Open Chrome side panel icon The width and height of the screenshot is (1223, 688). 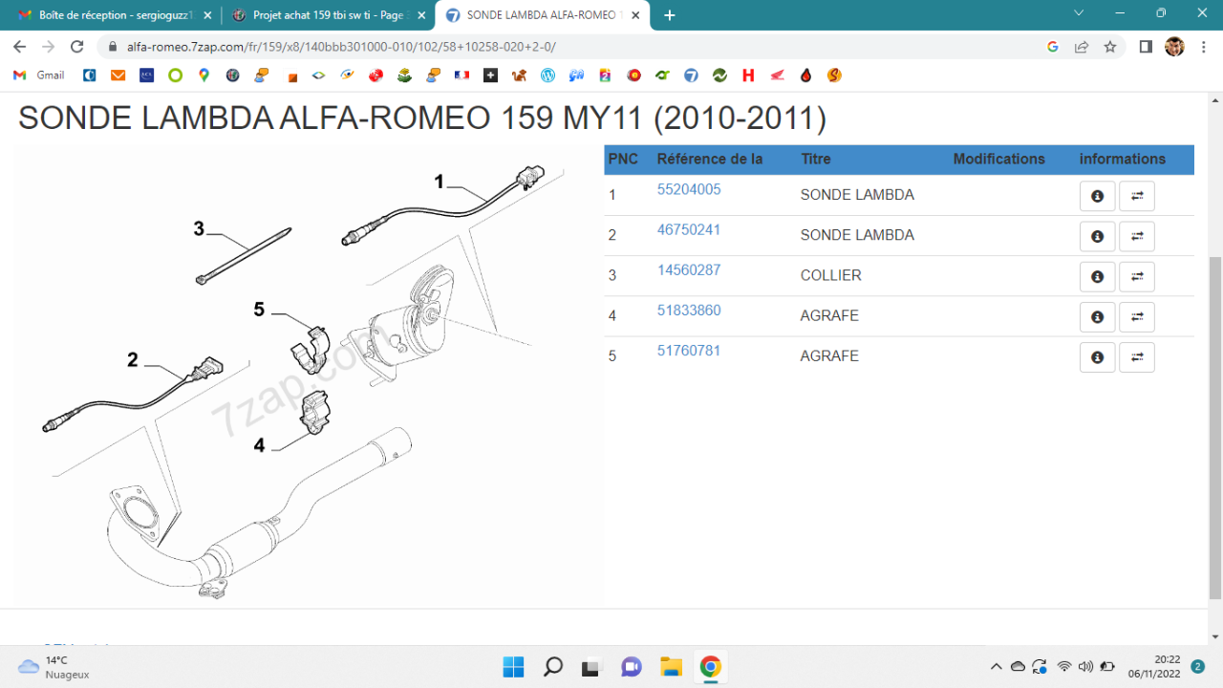[1146, 47]
